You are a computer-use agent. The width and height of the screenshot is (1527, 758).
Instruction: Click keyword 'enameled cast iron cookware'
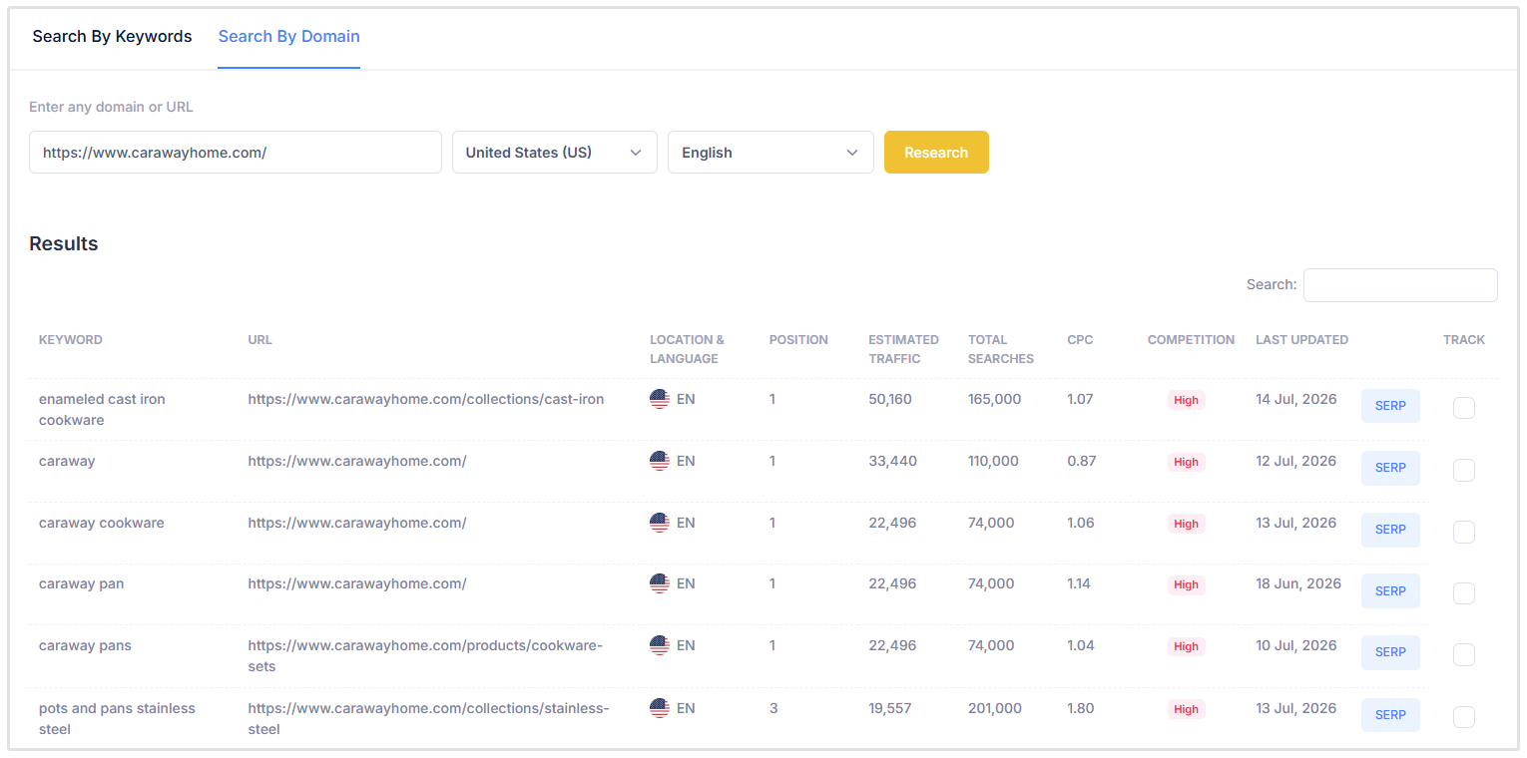pyautogui.click(x=102, y=410)
